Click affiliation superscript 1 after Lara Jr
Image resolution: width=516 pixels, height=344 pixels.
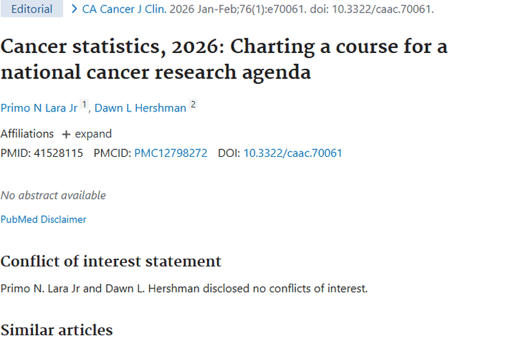[85, 105]
